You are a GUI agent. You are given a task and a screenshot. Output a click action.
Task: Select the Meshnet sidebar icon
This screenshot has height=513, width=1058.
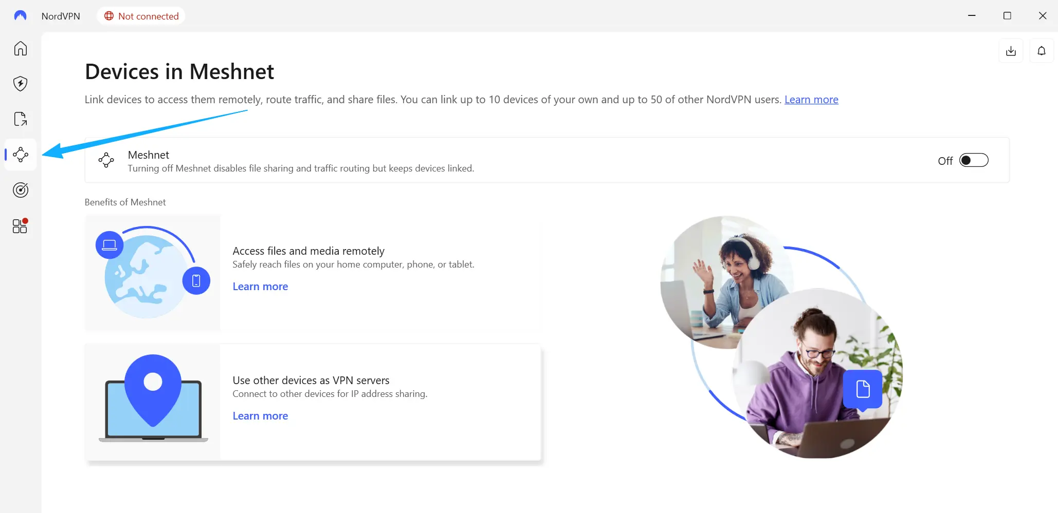pyautogui.click(x=21, y=155)
